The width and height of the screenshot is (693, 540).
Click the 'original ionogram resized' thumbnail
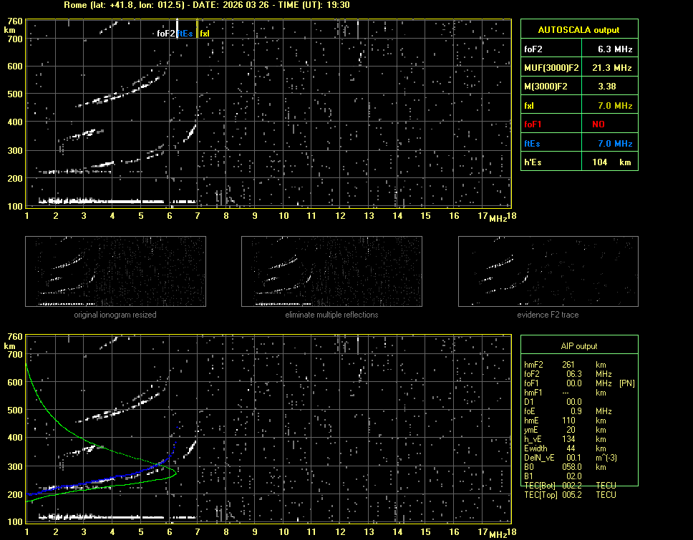[115, 272]
